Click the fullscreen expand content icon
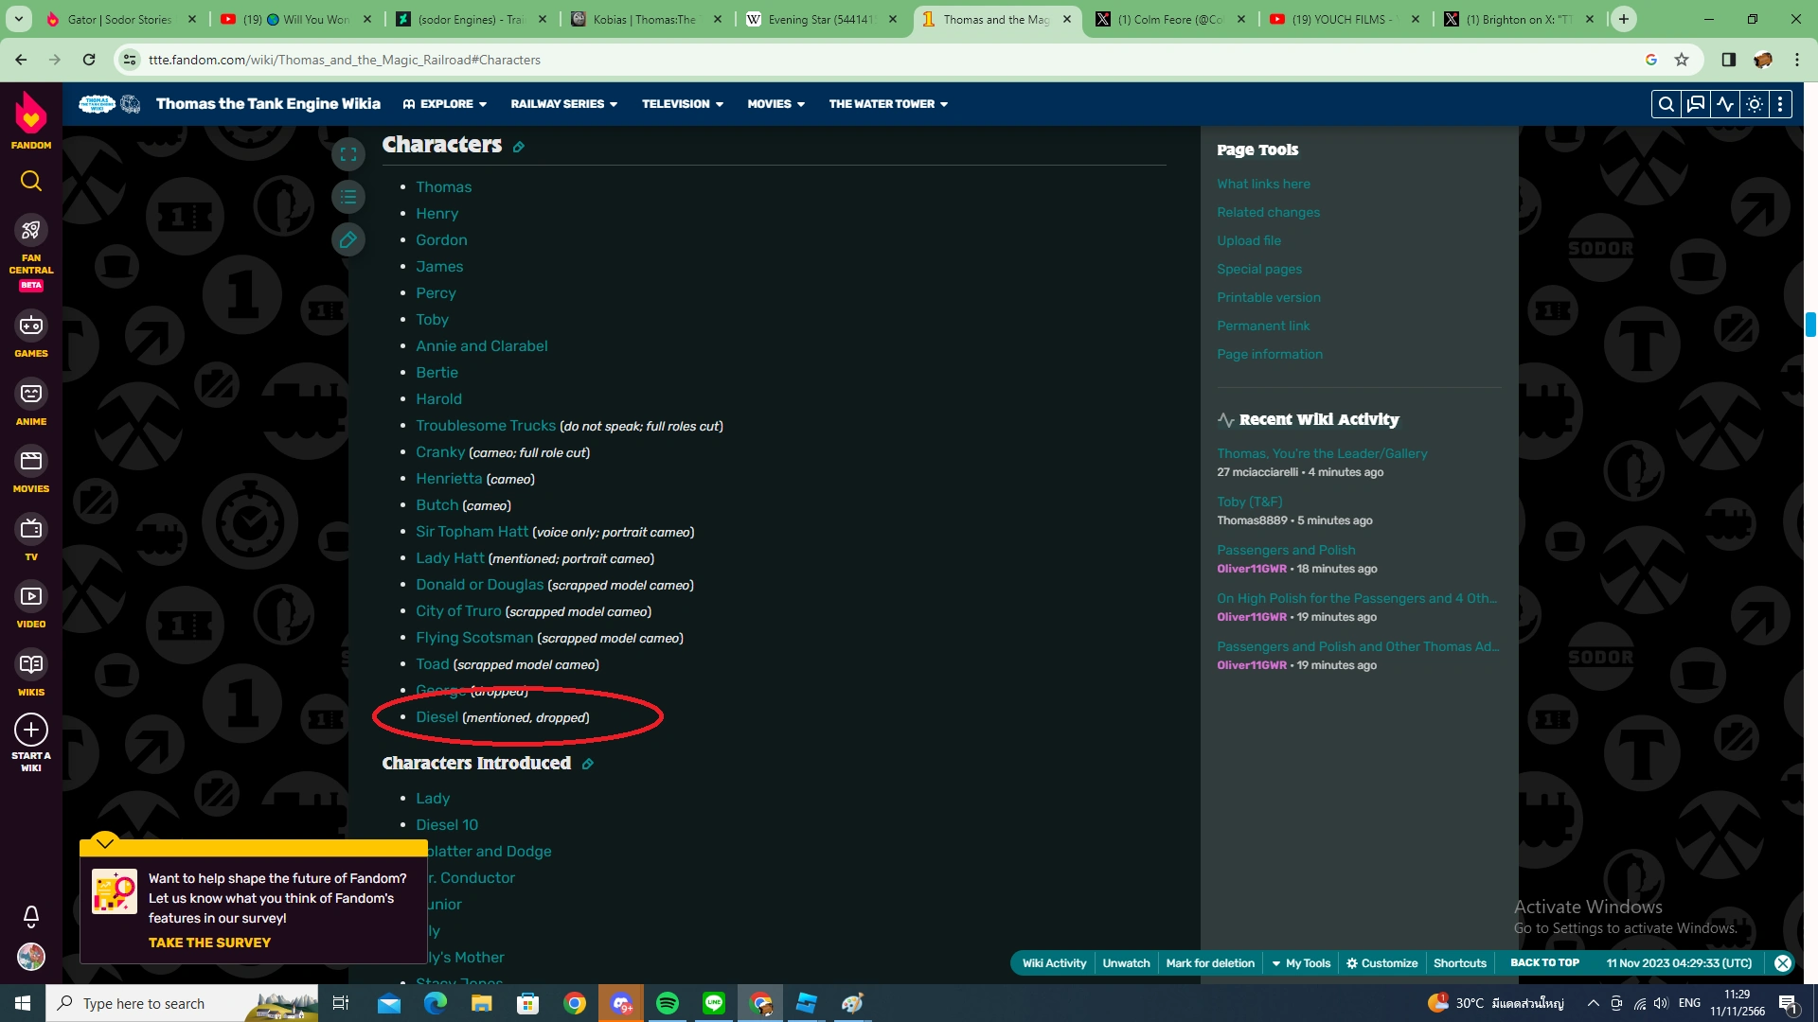The height and width of the screenshot is (1022, 1818). point(348,154)
